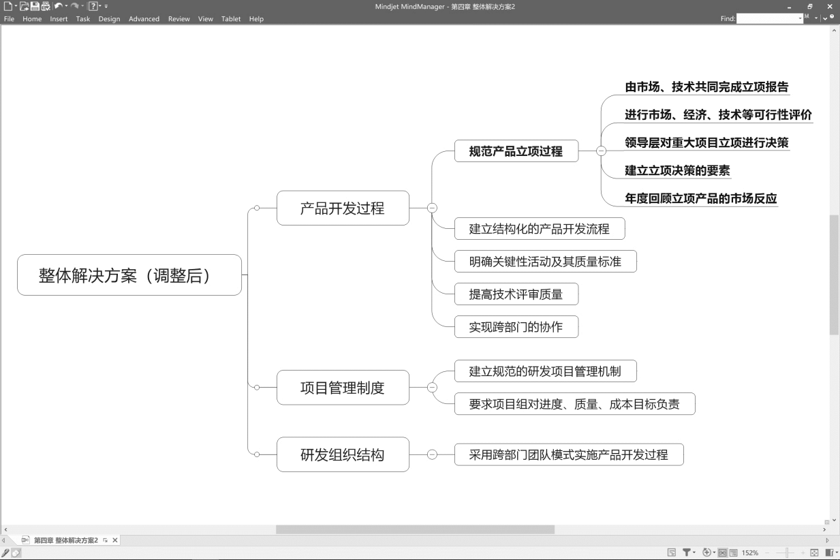
Task: Collapse the 产品开发过程 branch
Action: click(432, 208)
